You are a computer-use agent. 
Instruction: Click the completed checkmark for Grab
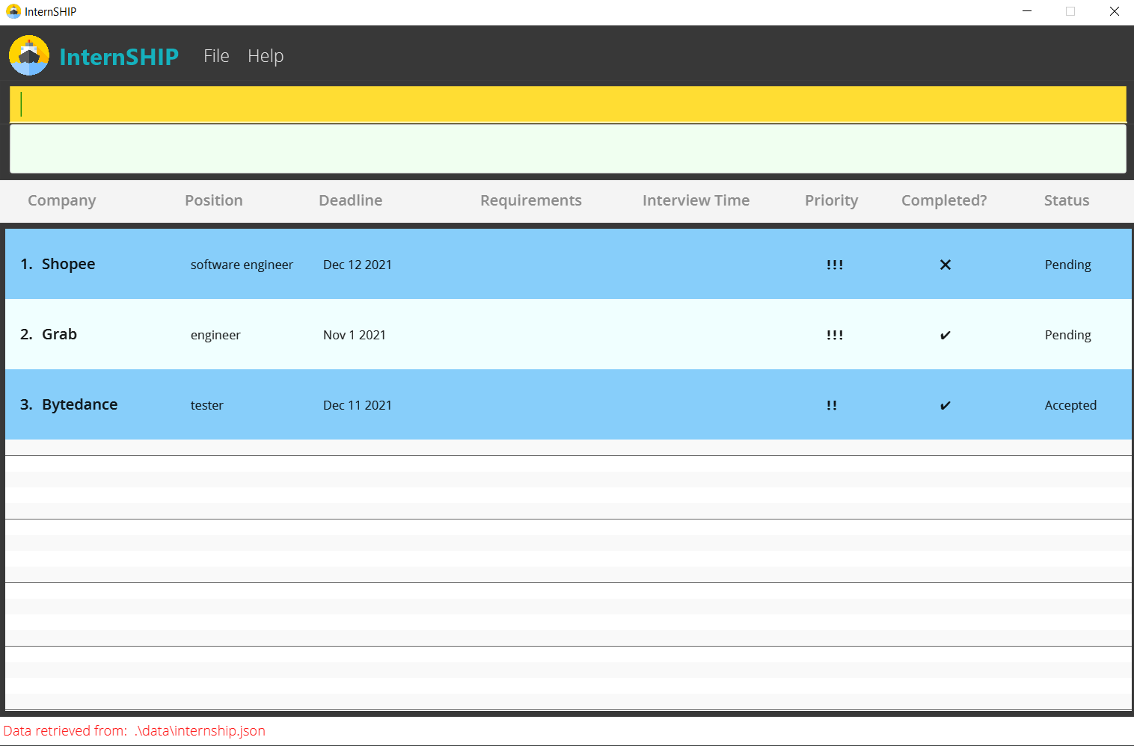click(945, 335)
